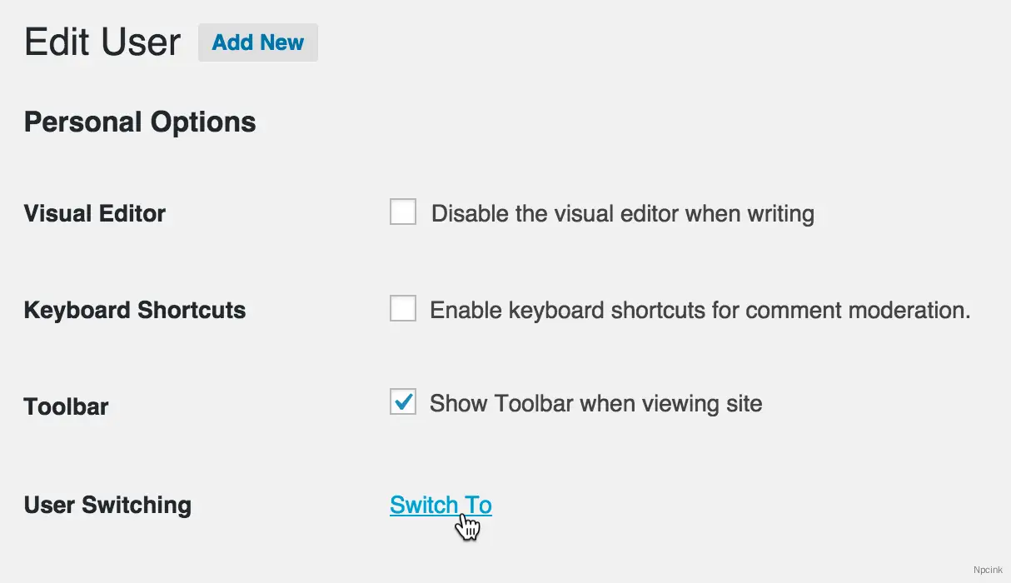Click the 'Enable keyboard shortcuts' label text
1011x583 pixels.
pyautogui.click(x=700, y=310)
